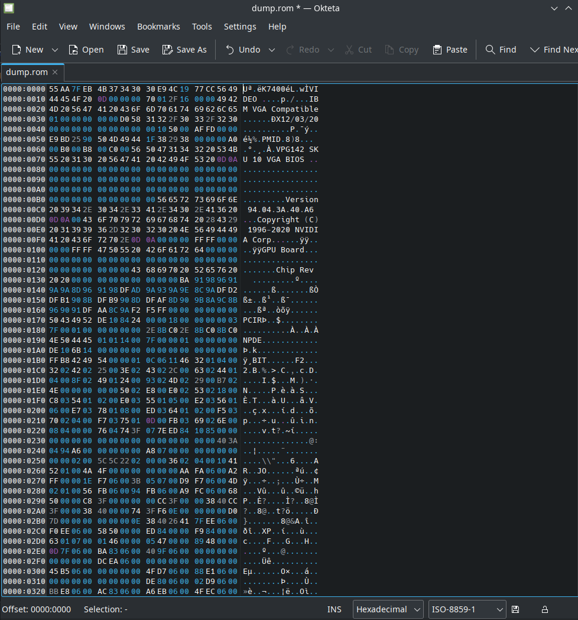Open the Find tool in toolbar
578x620 pixels.
[x=501, y=50]
